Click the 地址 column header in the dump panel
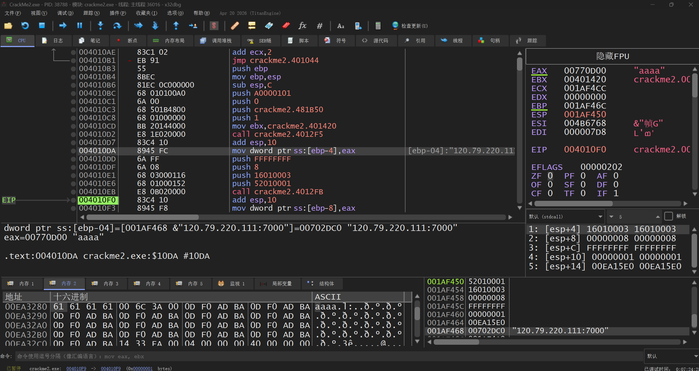 pos(26,297)
